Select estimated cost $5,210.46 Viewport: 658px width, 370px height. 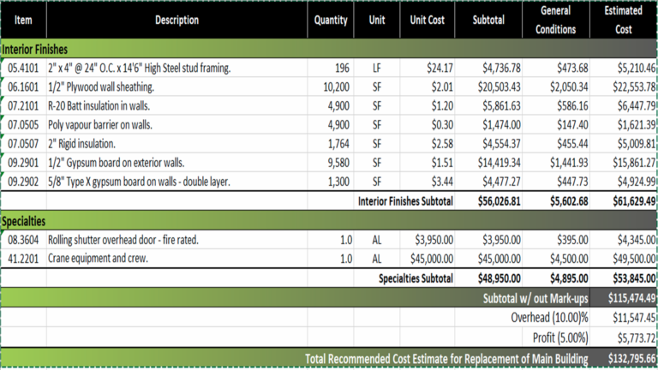[x=636, y=68]
